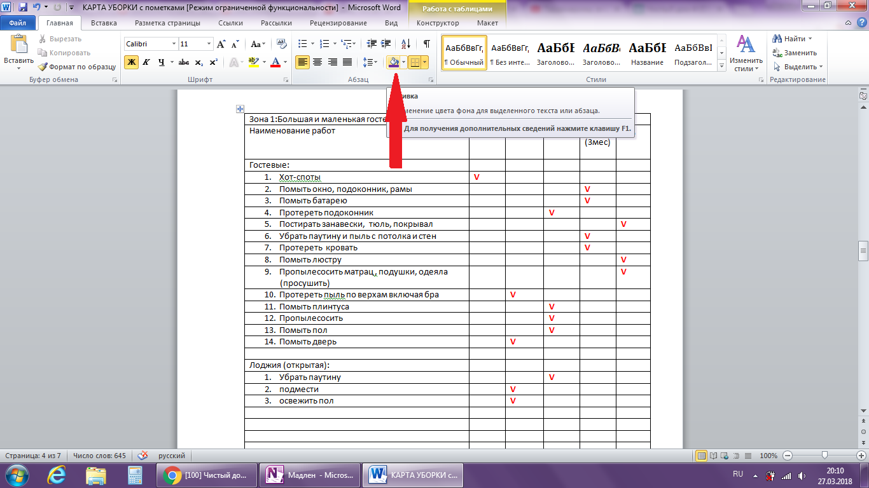This screenshot has height=488, width=869.
Task: Toggle bold (Ж) formatting
Action: pyautogui.click(x=131, y=62)
